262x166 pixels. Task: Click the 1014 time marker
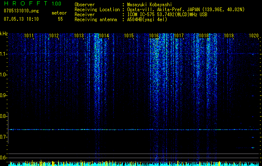[x=104, y=36]
